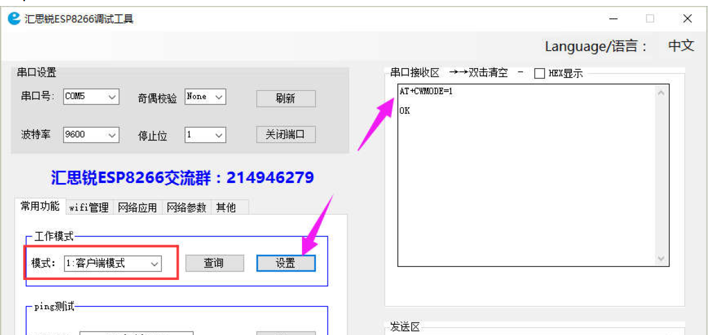713x335 pixels.
Task: Close the ESP8266 debug tool window
Action: pos(688,19)
